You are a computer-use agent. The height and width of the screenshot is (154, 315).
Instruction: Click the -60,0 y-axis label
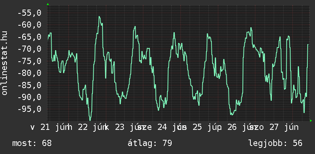pyautogui.click(x=29, y=25)
